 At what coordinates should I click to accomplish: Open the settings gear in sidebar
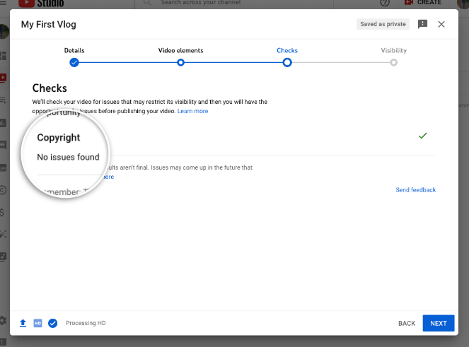pos(4,320)
